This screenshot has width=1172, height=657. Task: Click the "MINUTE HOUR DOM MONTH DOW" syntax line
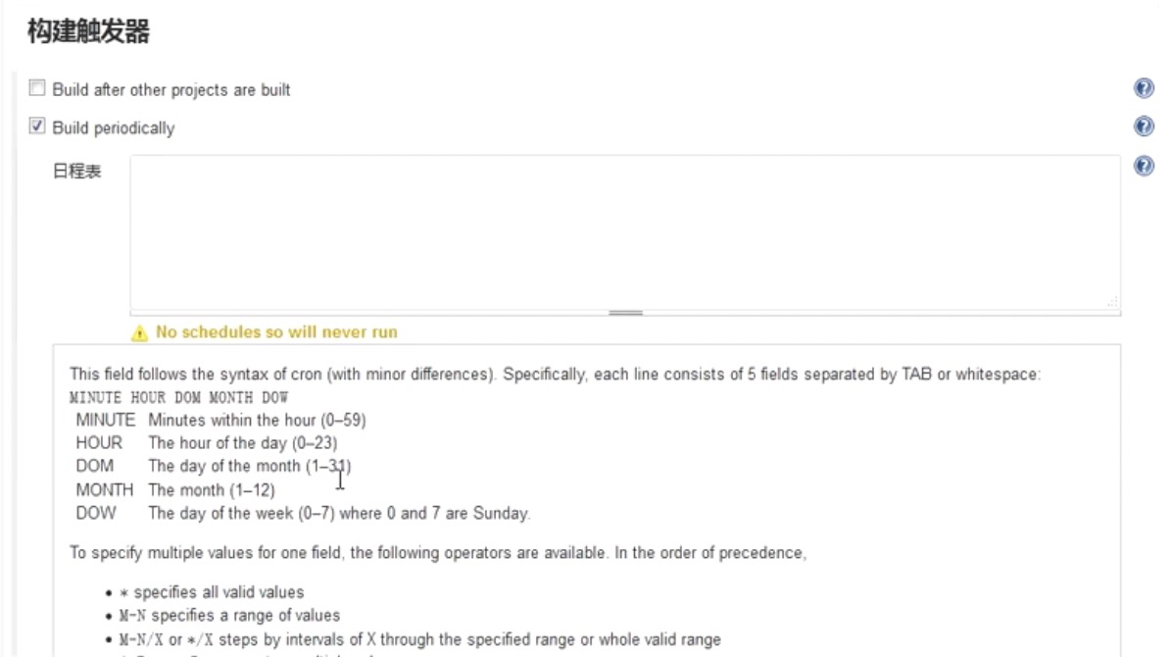coord(179,398)
